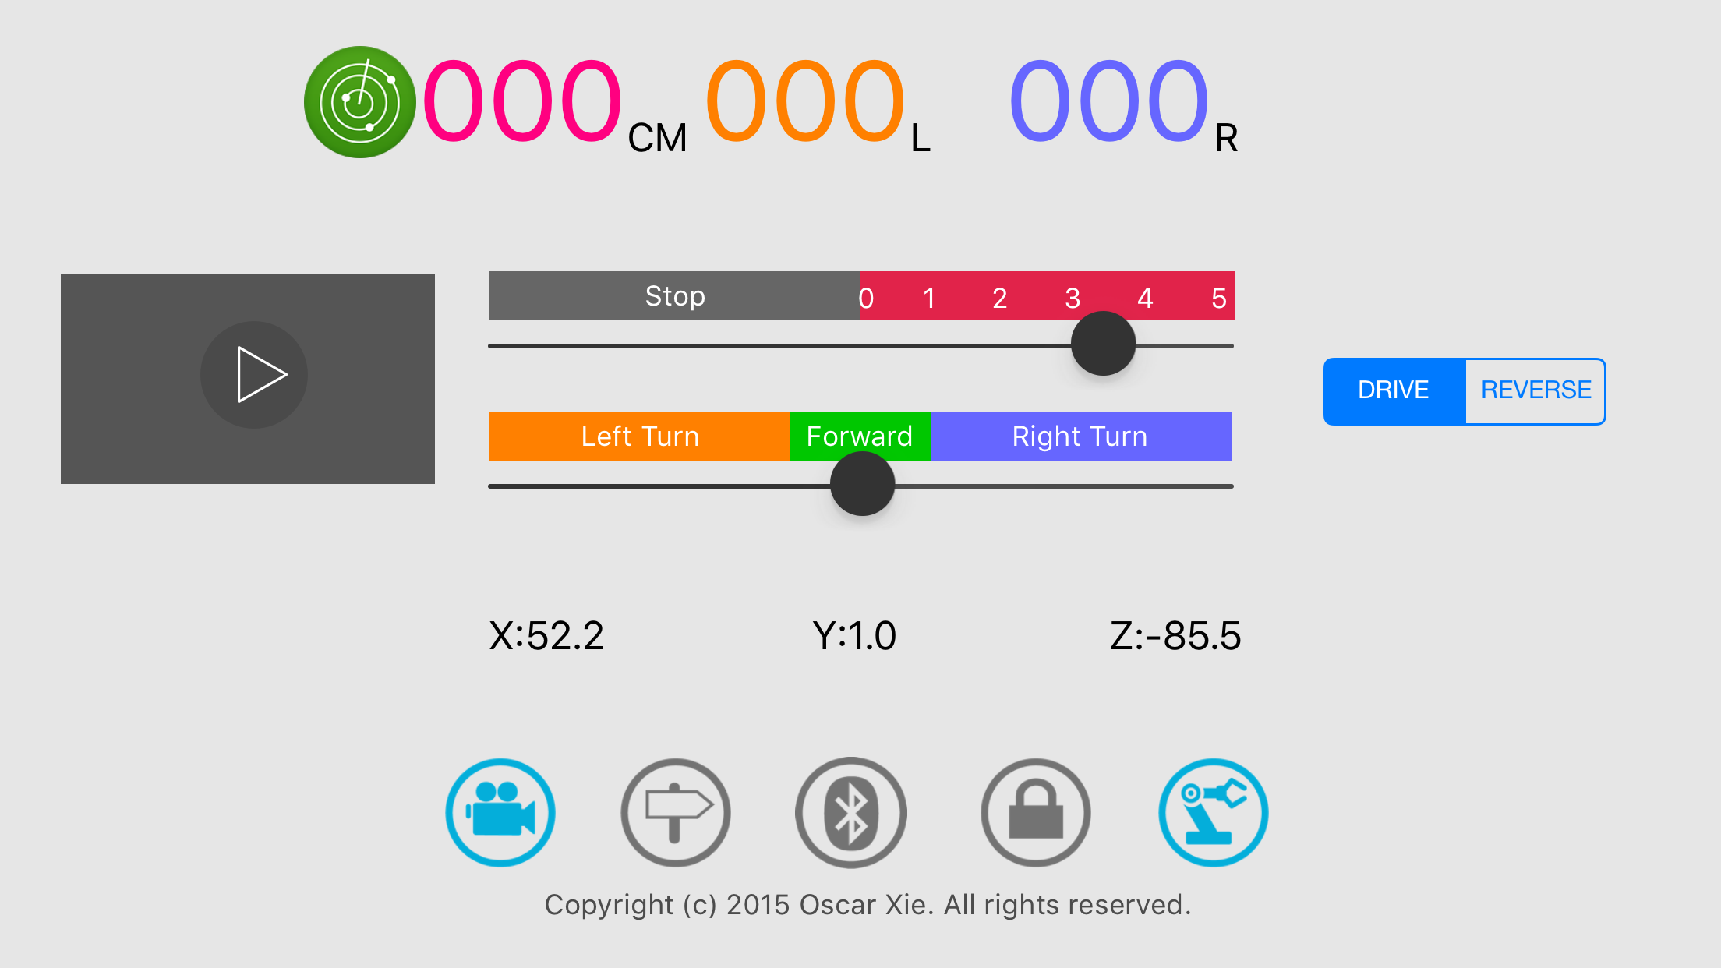Select the robotic arm control icon

click(x=1213, y=812)
